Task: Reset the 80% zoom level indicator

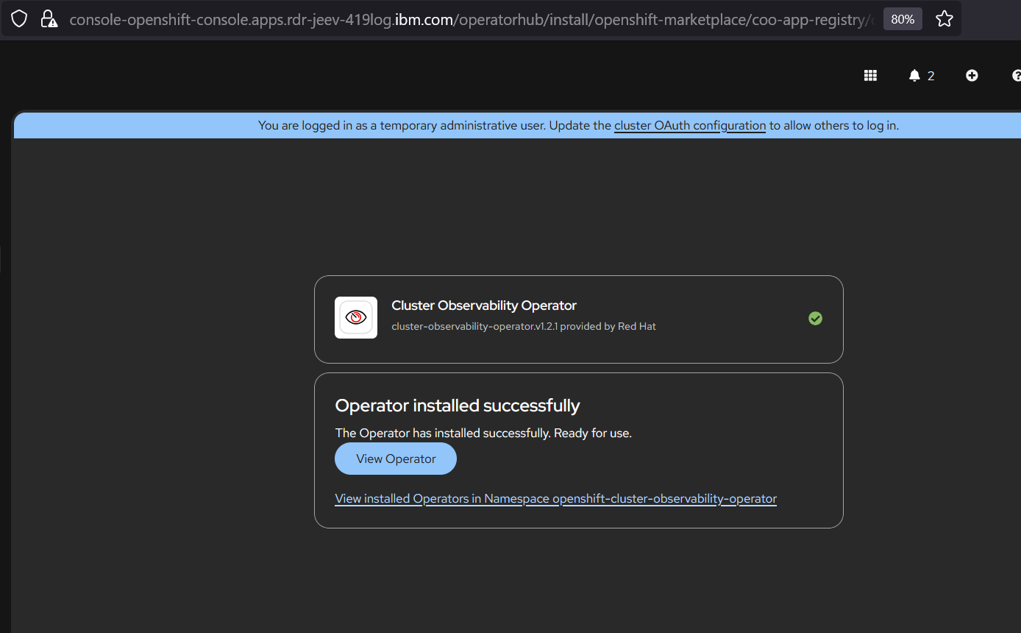Action: [903, 19]
